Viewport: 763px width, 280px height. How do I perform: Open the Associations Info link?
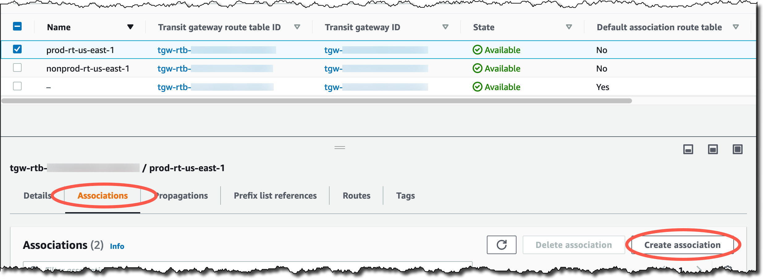(117, 246)
